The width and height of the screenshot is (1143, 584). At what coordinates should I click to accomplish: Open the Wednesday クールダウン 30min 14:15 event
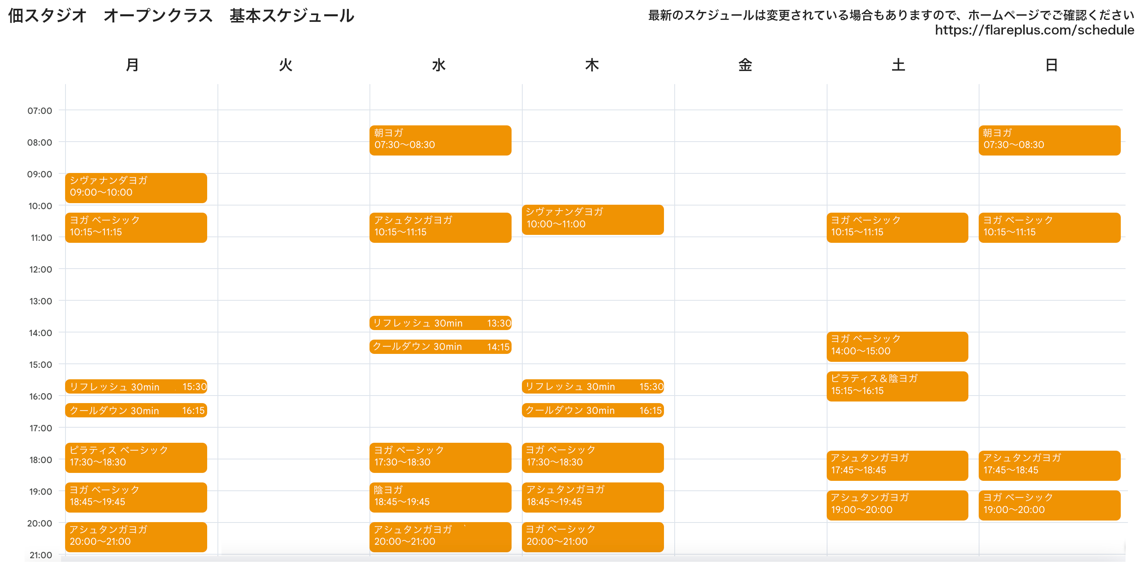click(x=440, y=346)
